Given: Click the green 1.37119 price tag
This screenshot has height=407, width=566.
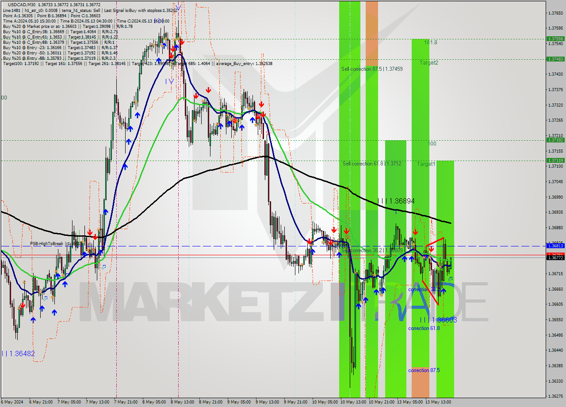Looking at the screenshot, I should pos(555,160).
